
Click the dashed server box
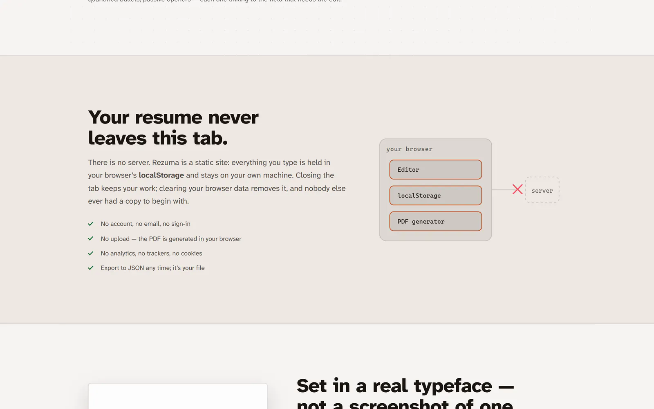tap(542, 190)
